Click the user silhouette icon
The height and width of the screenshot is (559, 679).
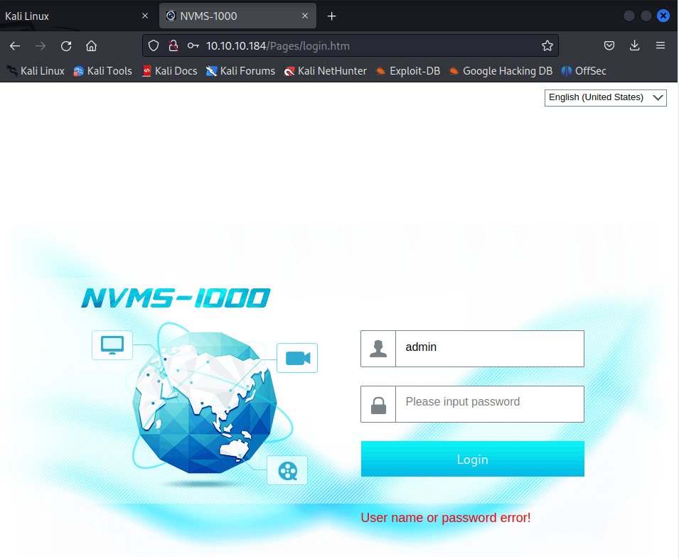pyautogui.click(x=378, y=349)
